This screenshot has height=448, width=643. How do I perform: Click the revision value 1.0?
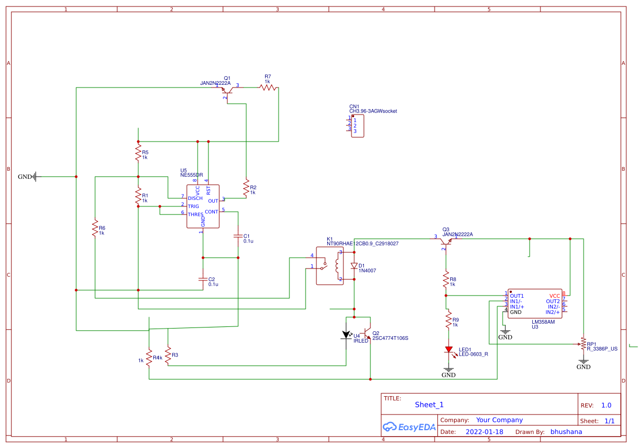pyautogui.click(x=606, y=404)
